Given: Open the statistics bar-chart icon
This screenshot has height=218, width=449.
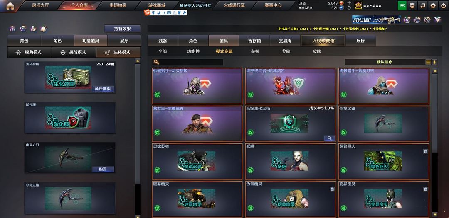Looking at the screenshot, I should point(12,29).
